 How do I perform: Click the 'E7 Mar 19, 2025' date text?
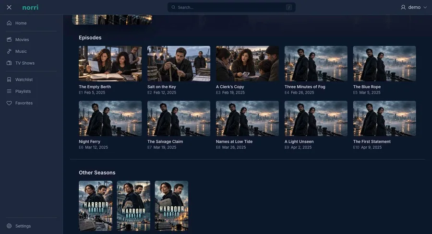[162, 147]
